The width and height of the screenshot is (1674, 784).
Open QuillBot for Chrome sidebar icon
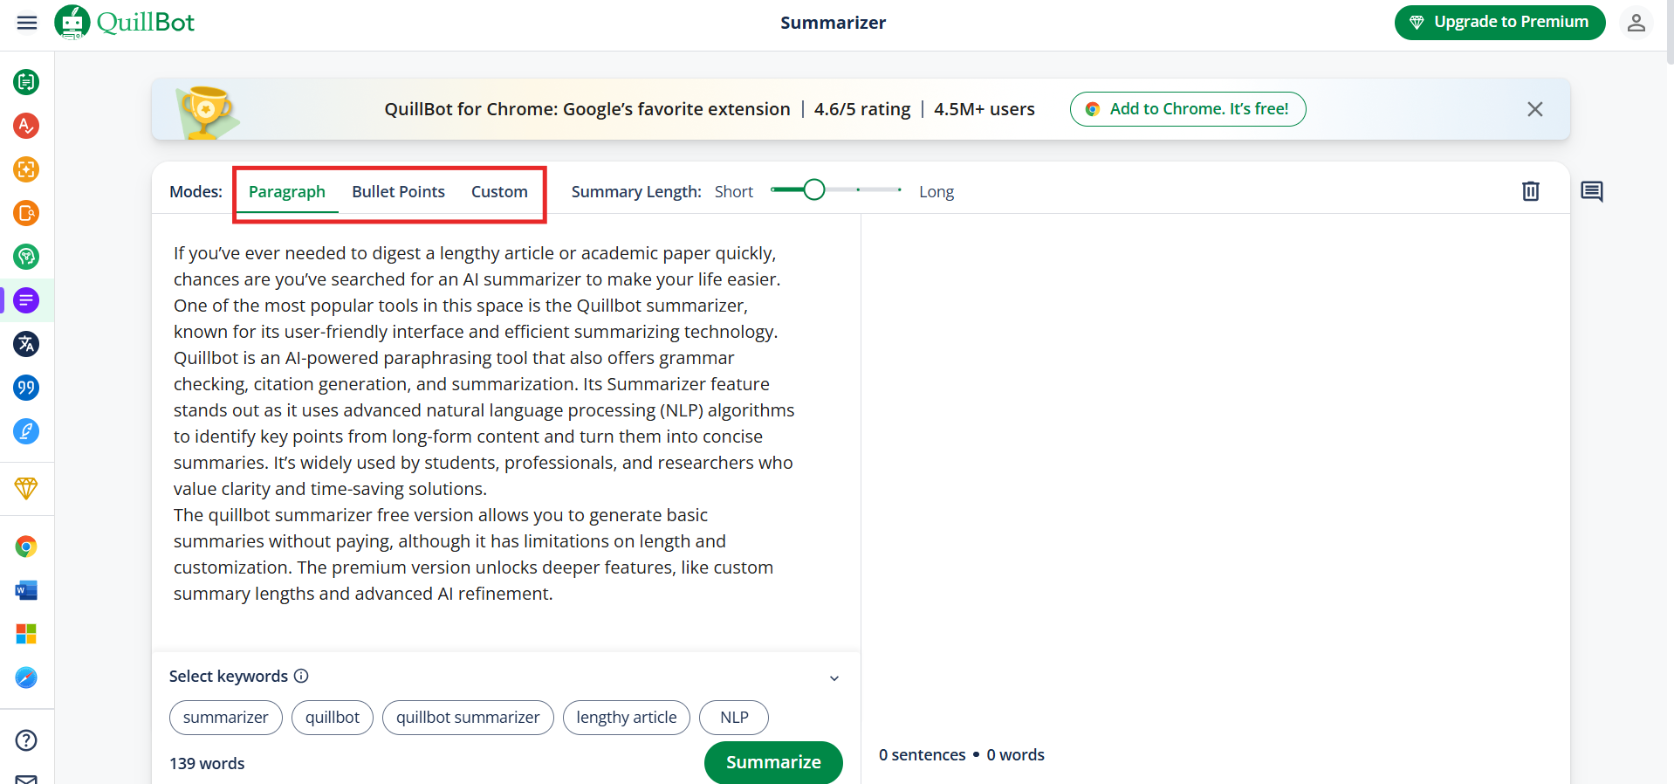pyautogui.click(x=26, y=547)
